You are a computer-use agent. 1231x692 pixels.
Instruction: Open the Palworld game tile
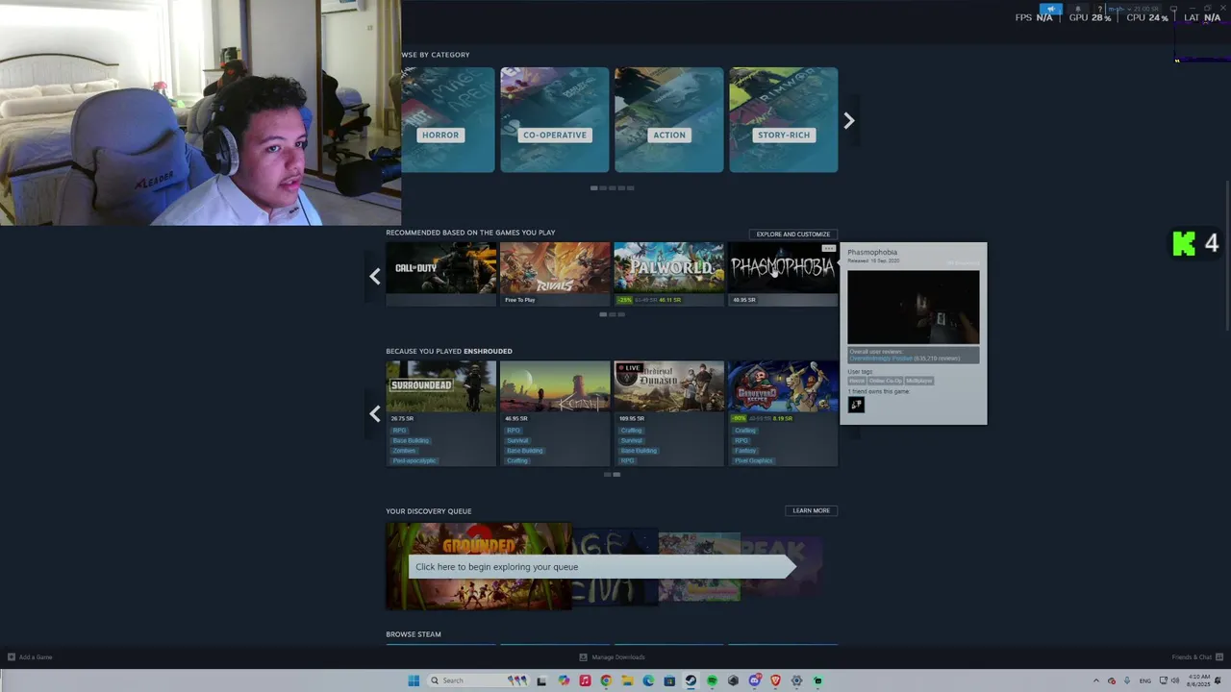pos(668,274)
